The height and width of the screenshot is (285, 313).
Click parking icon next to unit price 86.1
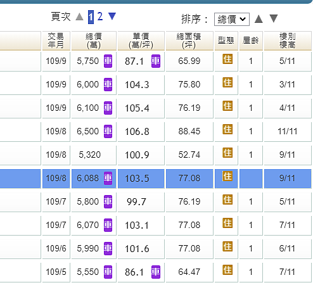tap(156, 272)
